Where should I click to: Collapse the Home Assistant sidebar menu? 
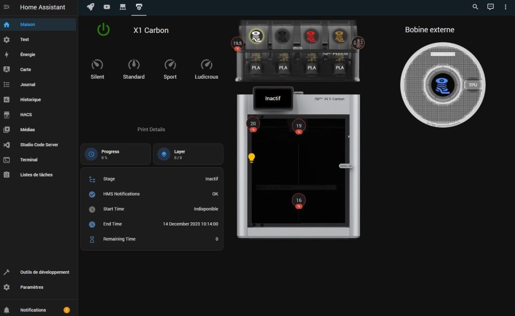point(7,7)
